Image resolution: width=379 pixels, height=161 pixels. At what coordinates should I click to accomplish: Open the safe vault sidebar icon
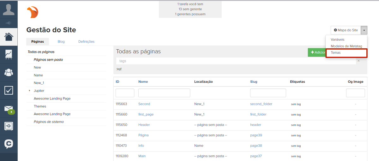[x=9, y=126]
